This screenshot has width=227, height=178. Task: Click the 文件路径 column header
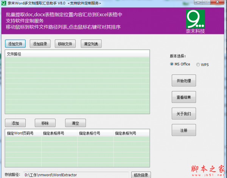pos(77,54)
